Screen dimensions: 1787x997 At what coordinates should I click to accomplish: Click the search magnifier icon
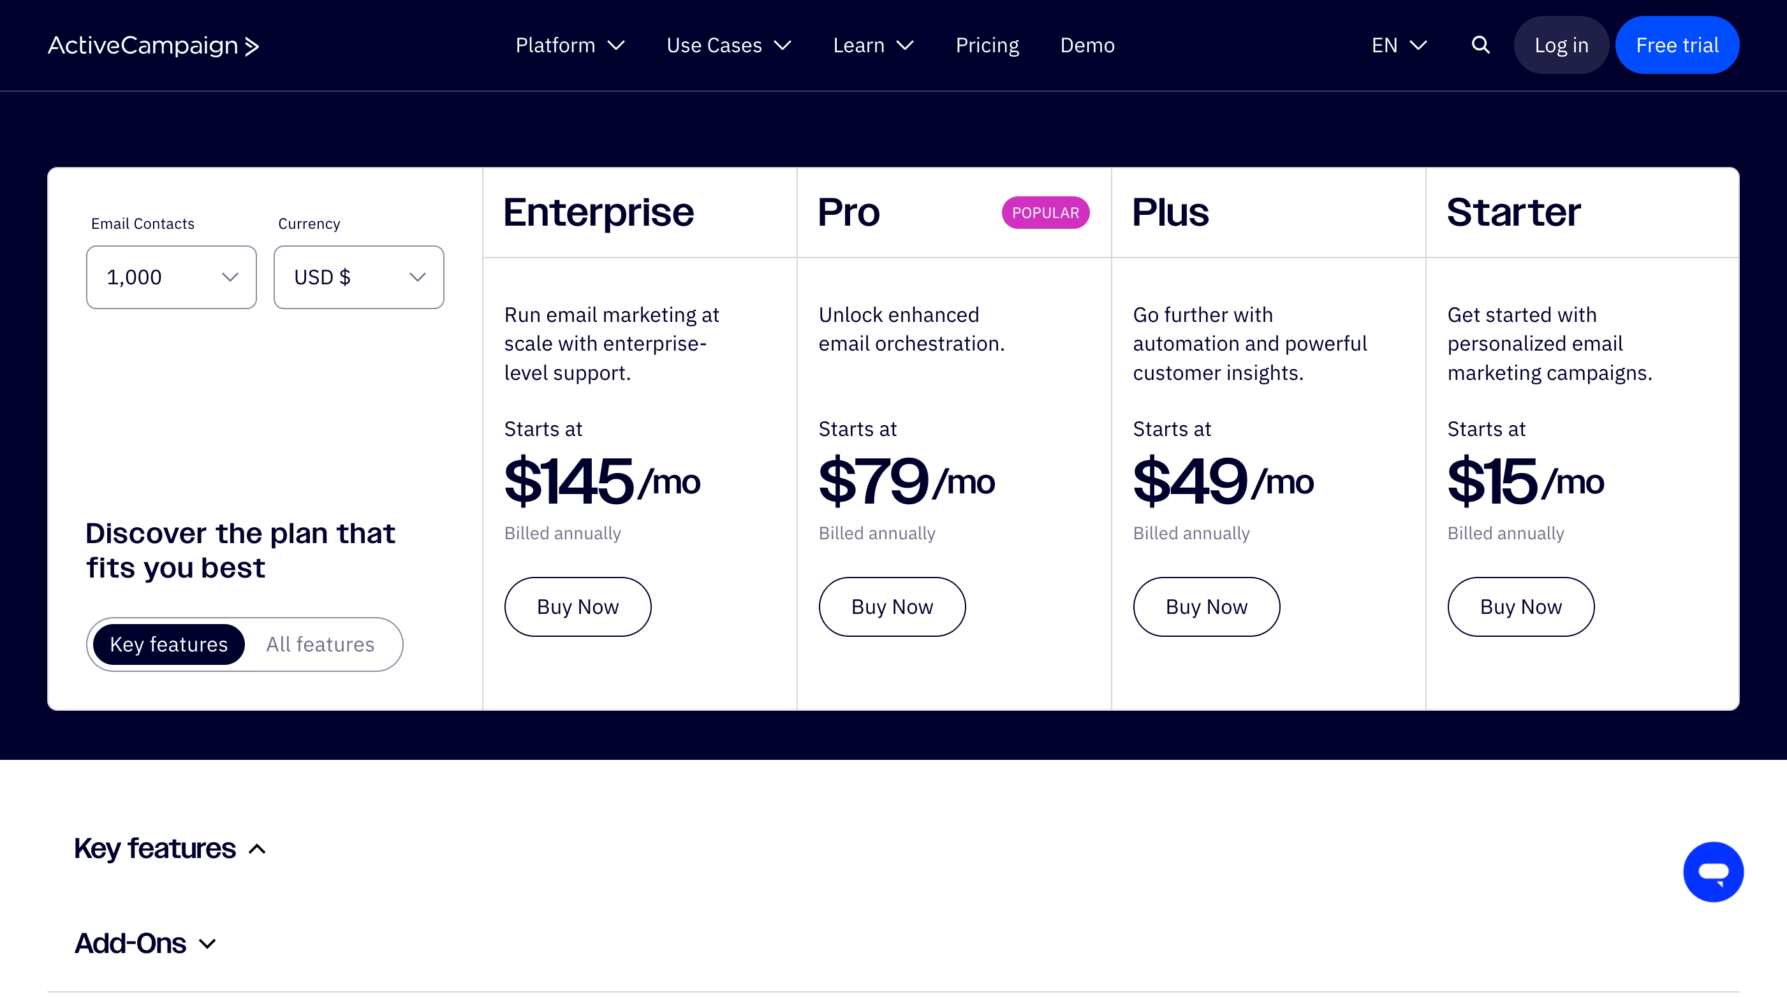tap(1480, 45)
